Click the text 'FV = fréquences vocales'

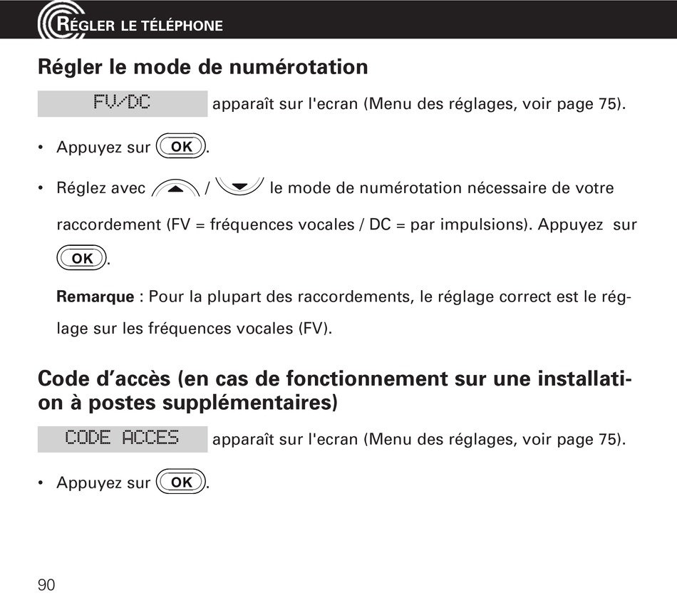(x=263, y=225)
